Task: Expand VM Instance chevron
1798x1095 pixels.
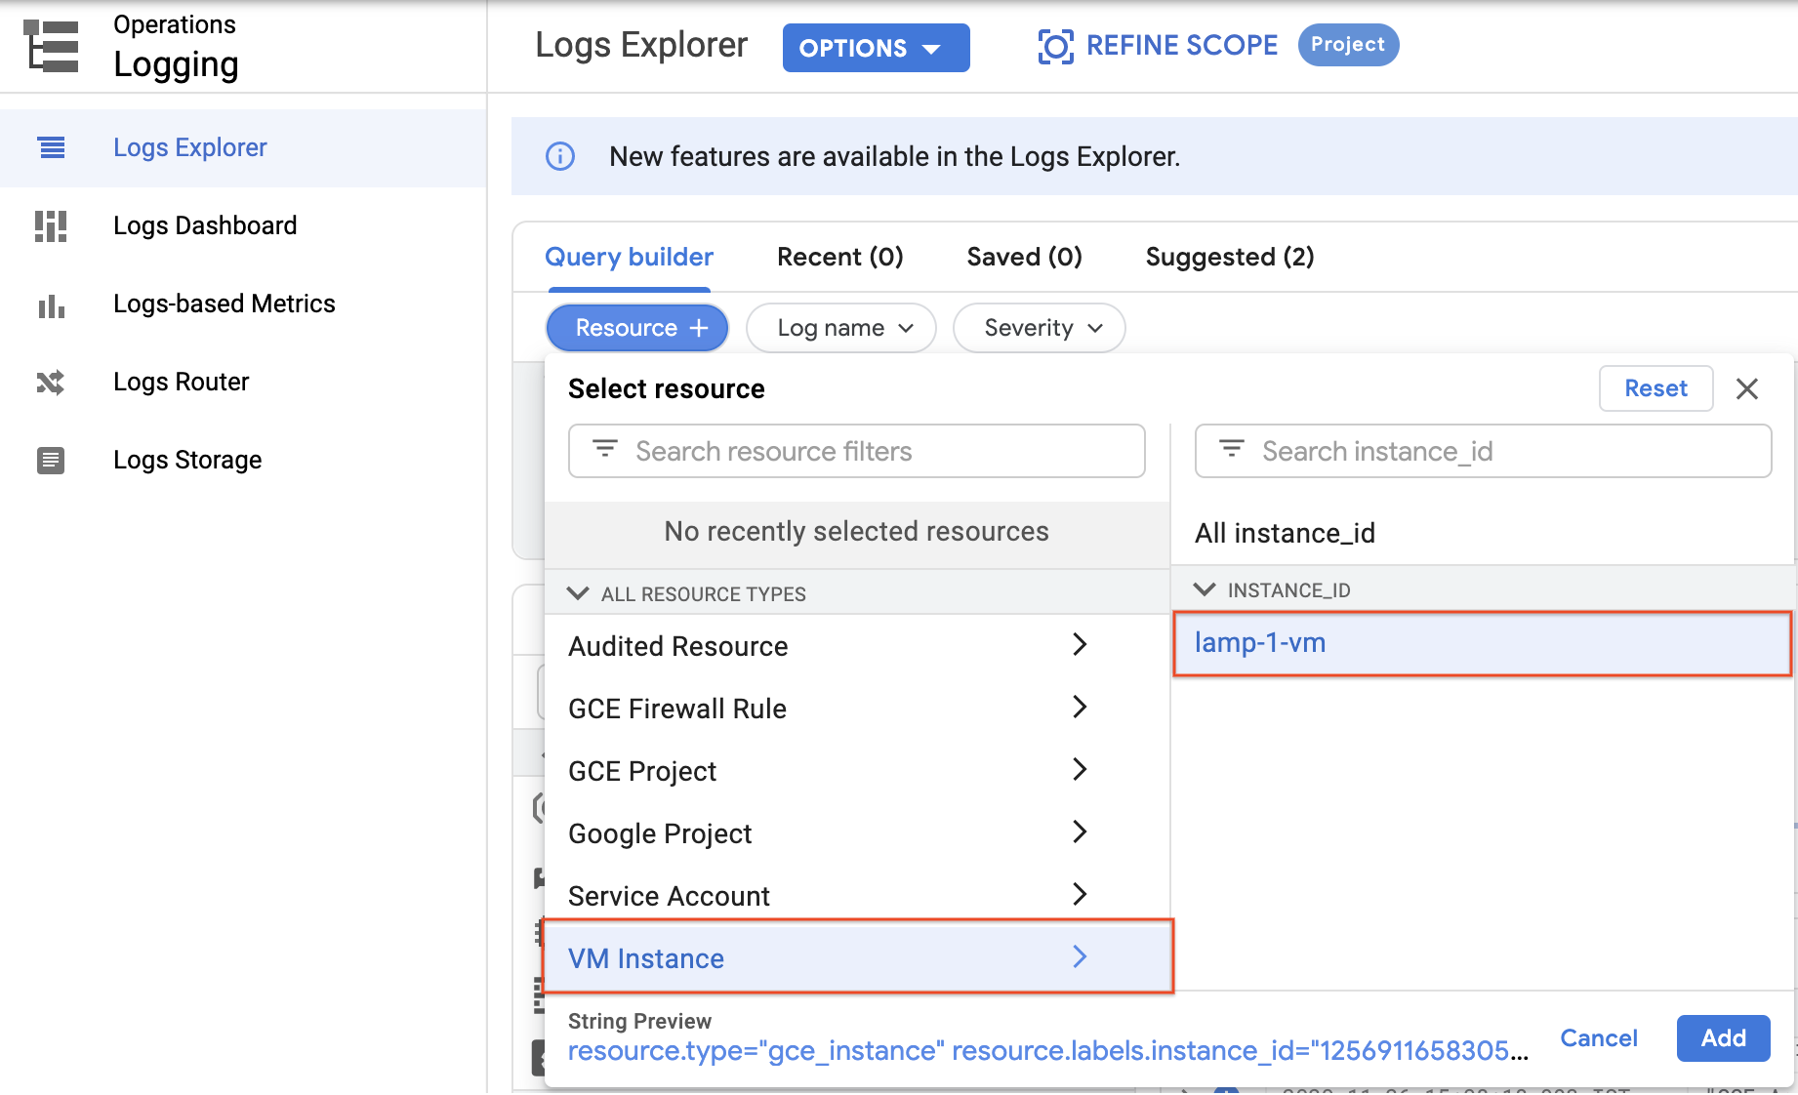Action: 1080,956
